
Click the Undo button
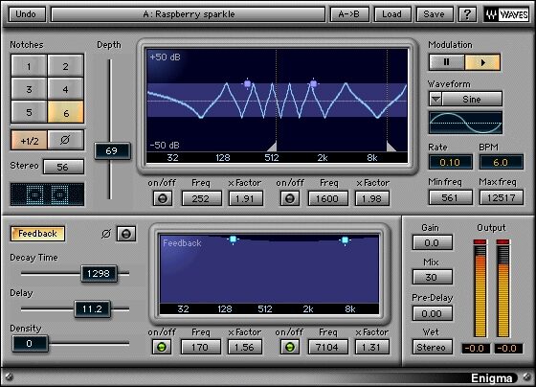(27, 14)
